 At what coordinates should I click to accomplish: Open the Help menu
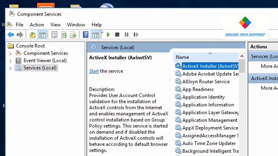pyautogui.click(x=96, y=25)
